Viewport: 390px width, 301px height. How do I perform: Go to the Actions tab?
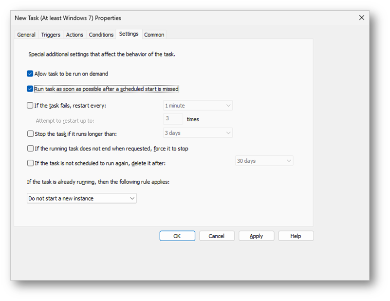74,35
